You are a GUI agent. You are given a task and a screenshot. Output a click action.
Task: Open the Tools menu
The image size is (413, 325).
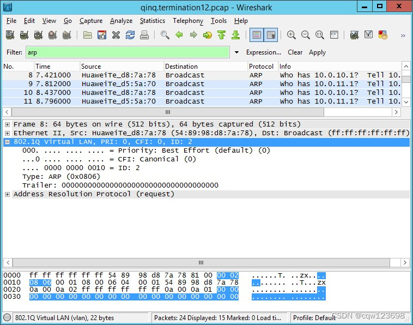[218, 21]
